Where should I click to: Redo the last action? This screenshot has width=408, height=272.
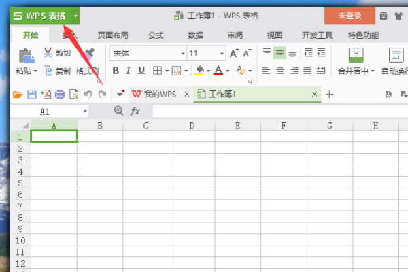[102, 95]
